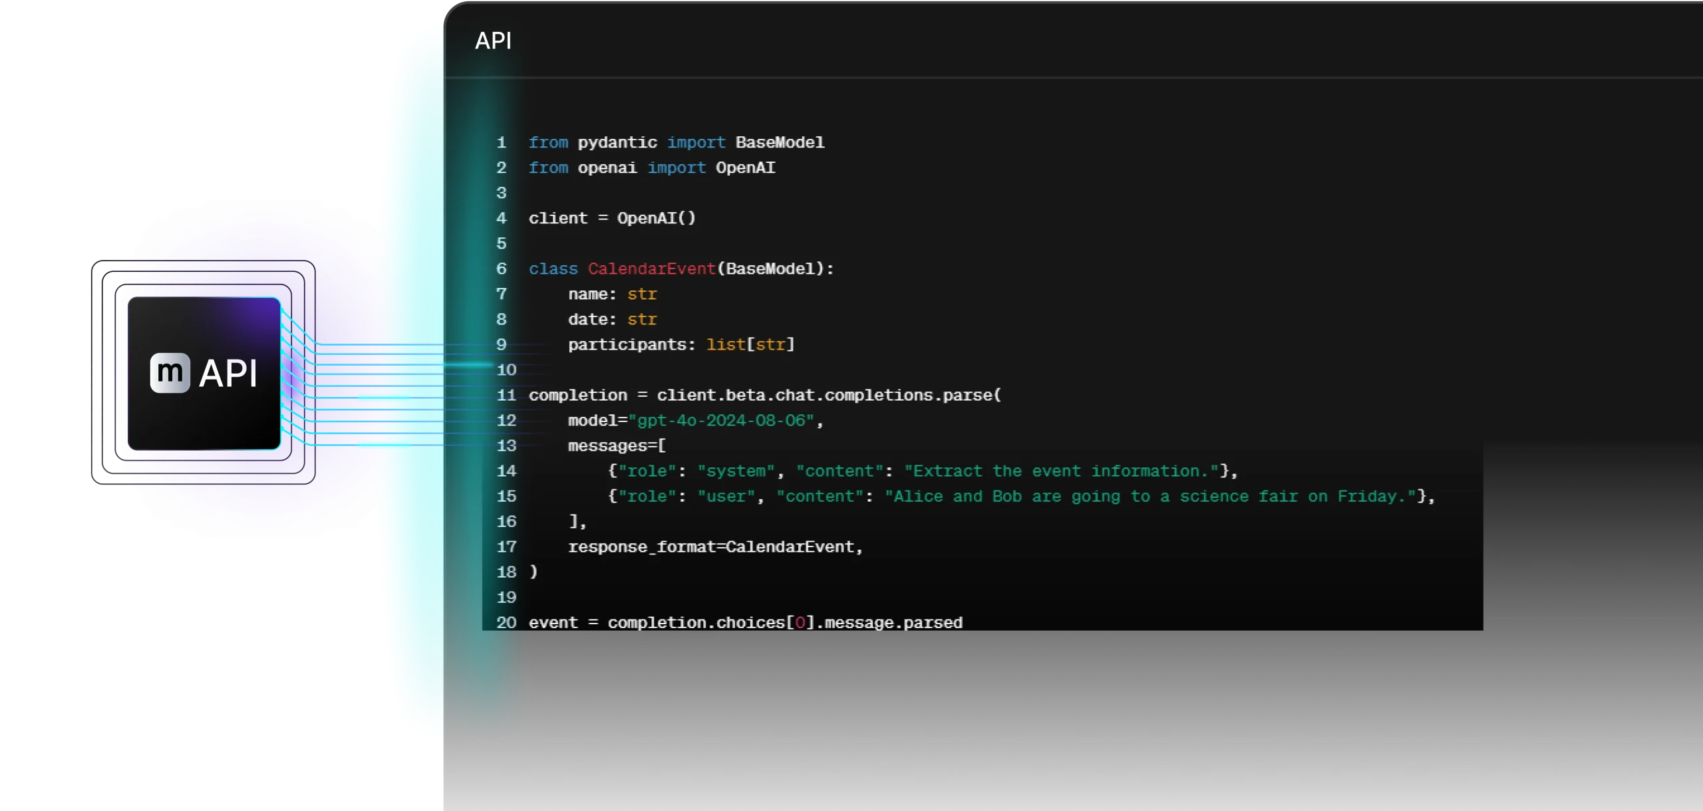Image resolution: width=1703 pixels, height=811 pixels.
Task: Click the red 0 index on line 20
Action: click(x=800, y=623)
